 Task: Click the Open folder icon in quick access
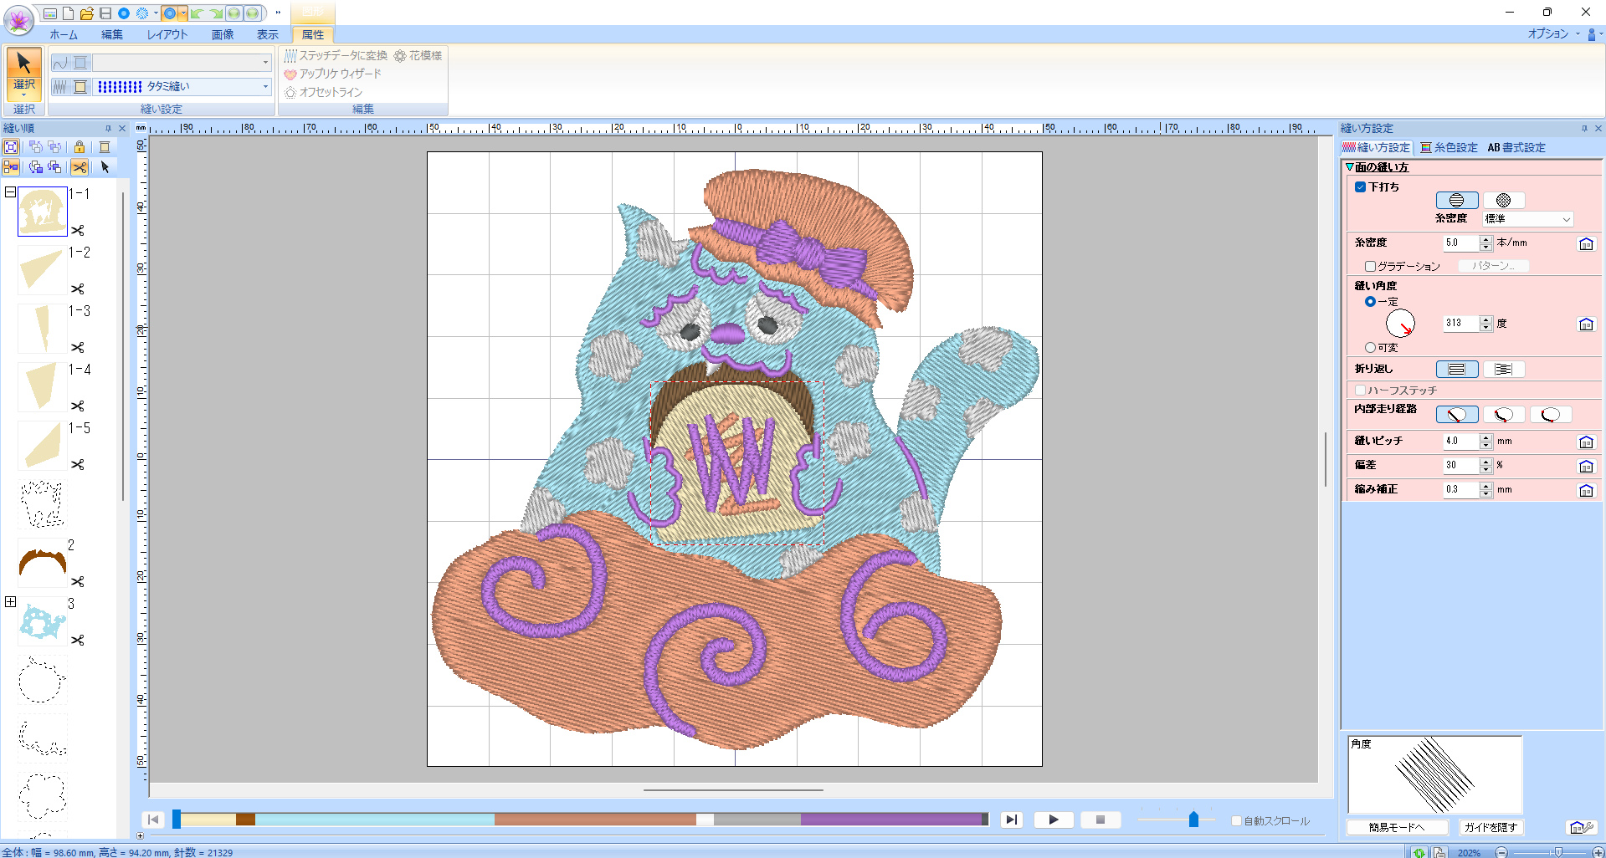pyautogui.click(x=87, y=13)
